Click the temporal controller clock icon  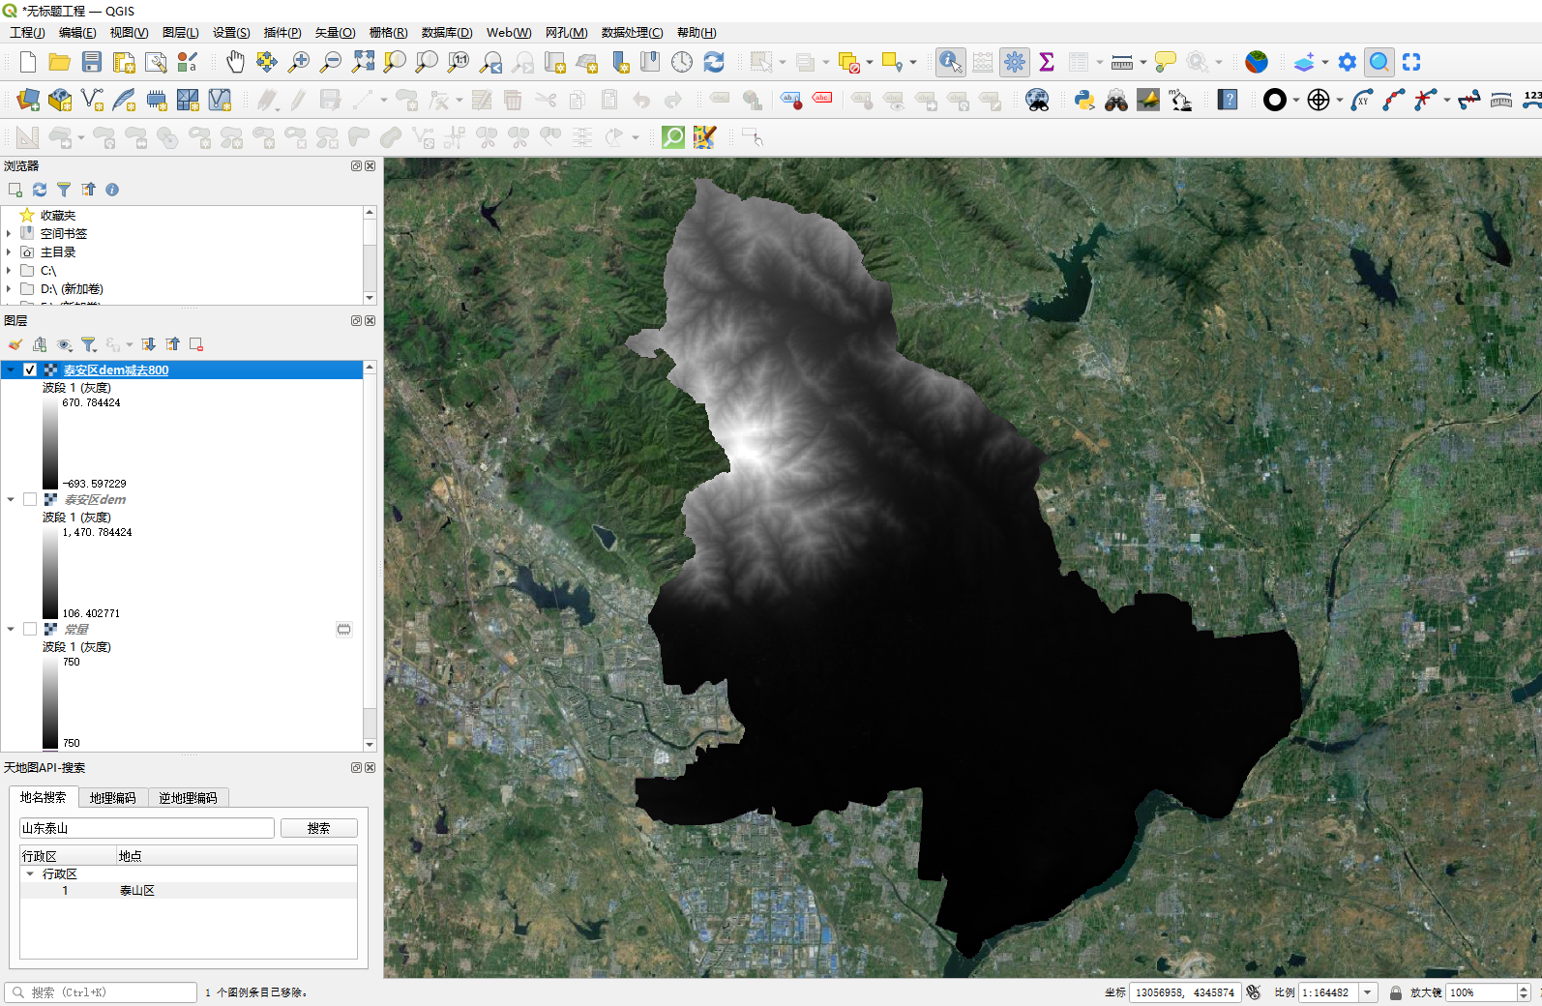(682, 62)
